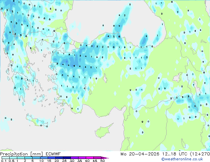This screenshot has height=162, width=210.
Task: Select the 30–35 mm purple swatch
Action: coord(75,158)
